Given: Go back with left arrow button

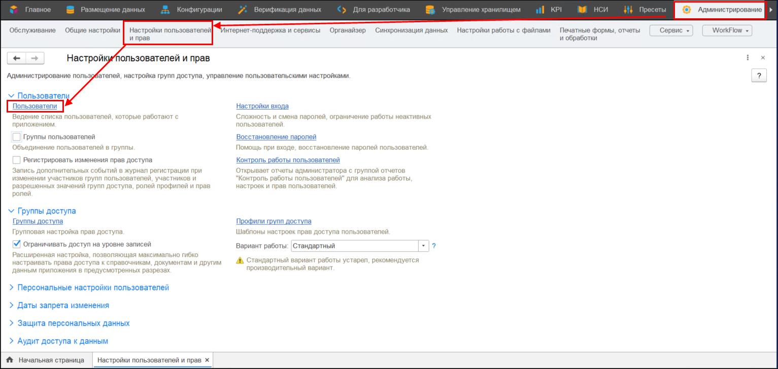Looking at the screenshot, I should [x=16, y=58].
